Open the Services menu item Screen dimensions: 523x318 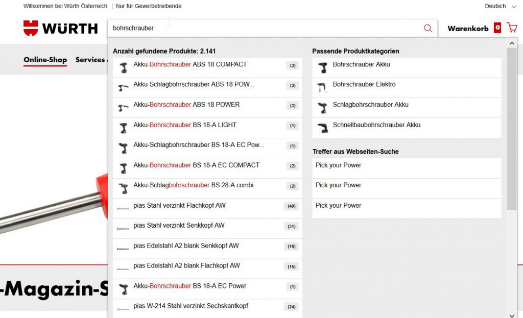90,60
